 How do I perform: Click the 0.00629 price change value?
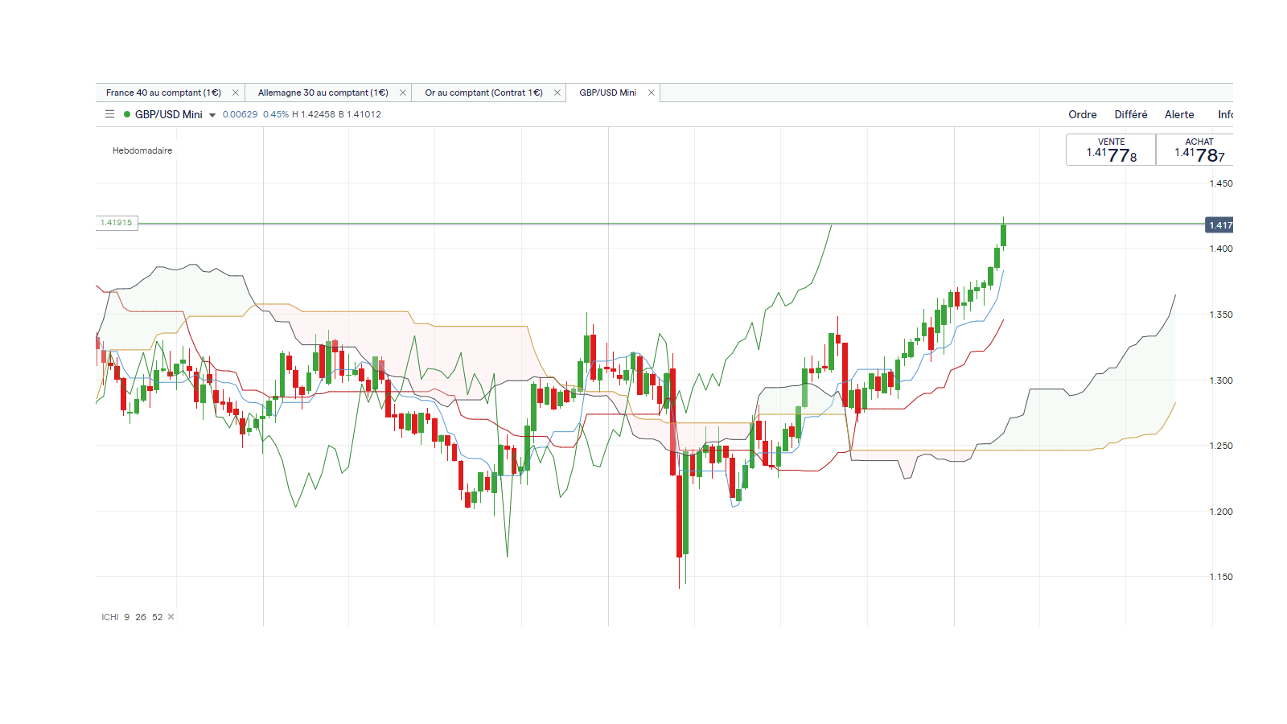(240, 114)
